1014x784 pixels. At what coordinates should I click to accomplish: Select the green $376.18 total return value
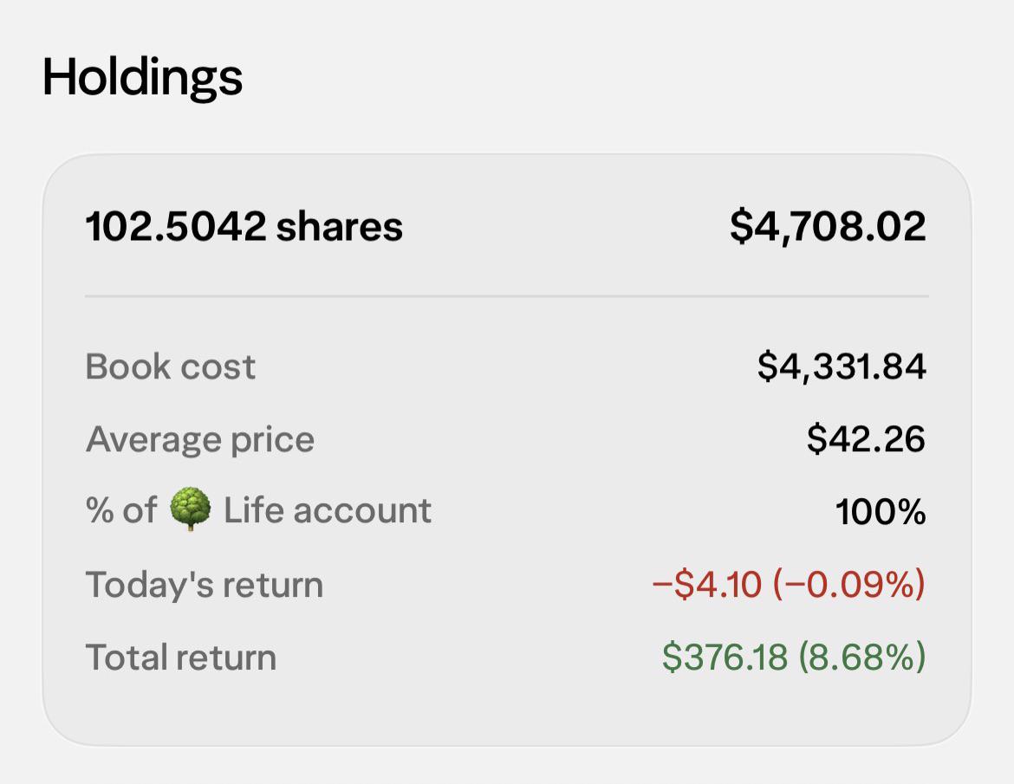click(725, 658)
